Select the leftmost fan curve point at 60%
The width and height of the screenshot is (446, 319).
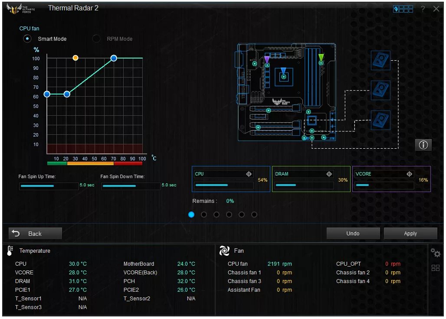pyautogui.click(x=47, y=94)
